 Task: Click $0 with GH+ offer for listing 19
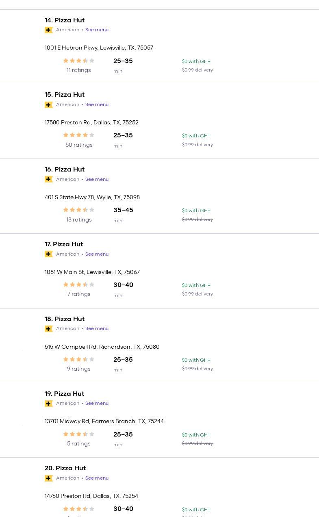(196, 435)
